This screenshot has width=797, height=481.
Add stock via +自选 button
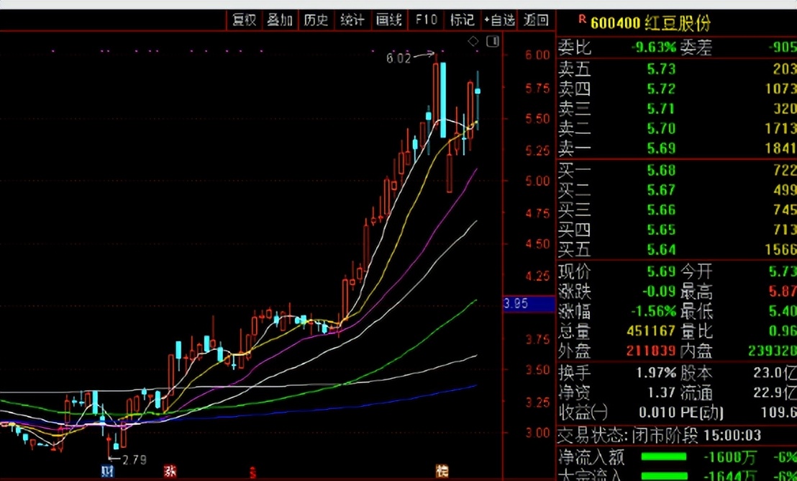tap(499, 20)
